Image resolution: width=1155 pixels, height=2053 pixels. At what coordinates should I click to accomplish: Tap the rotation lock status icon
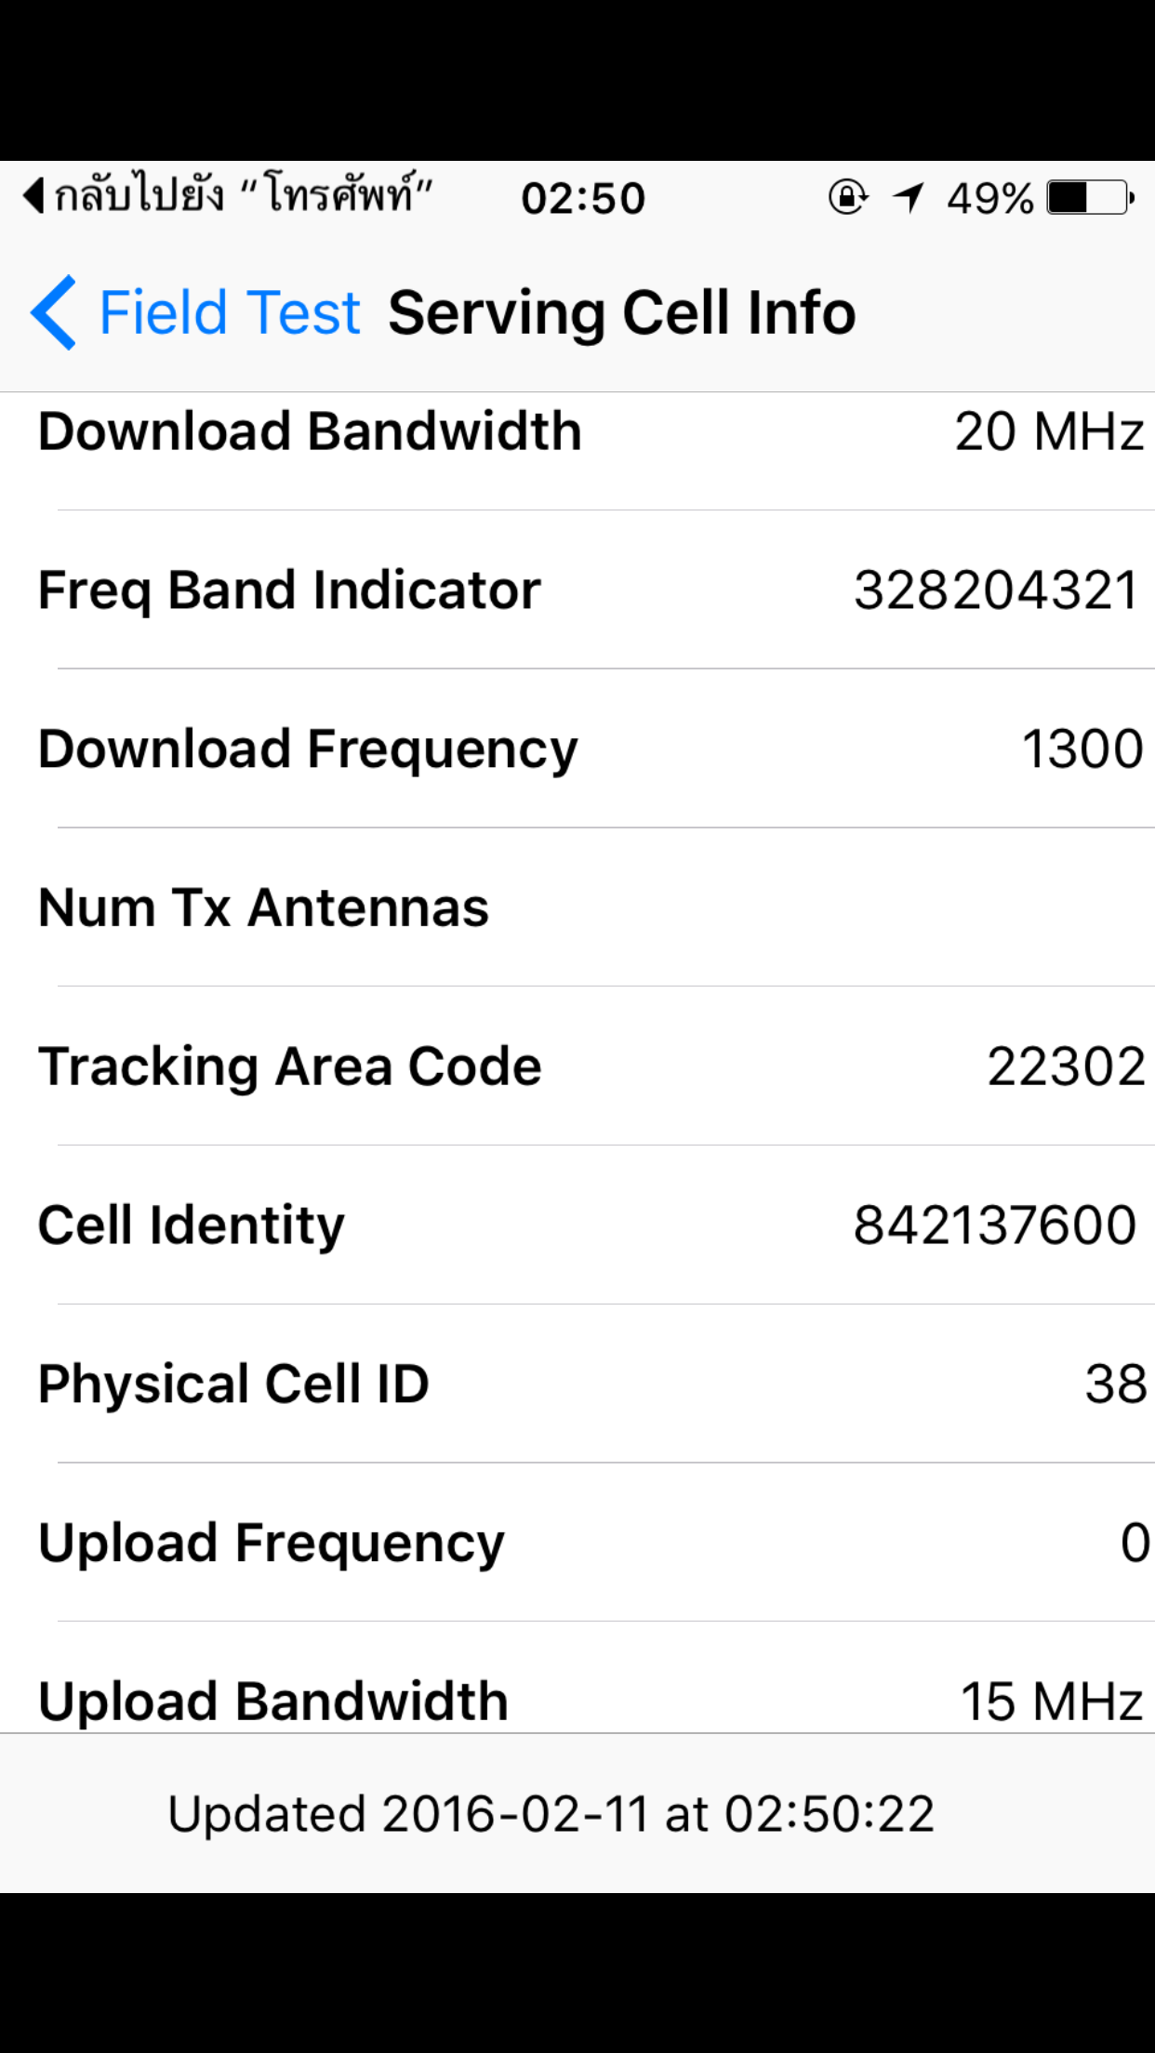(x=847, y=197)
